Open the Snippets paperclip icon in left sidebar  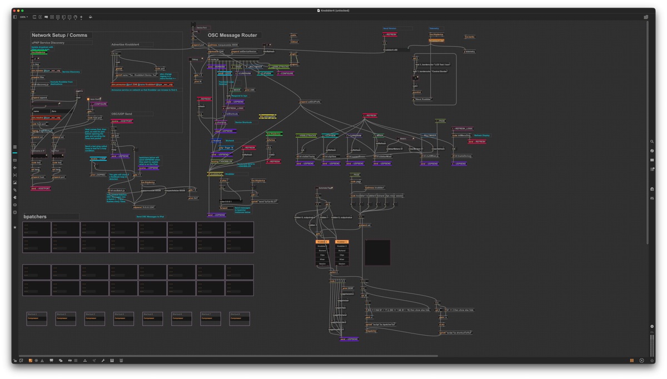(x=15, y=190)
